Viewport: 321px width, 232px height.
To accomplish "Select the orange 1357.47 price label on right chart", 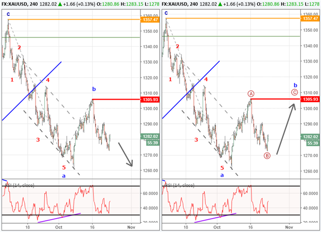I will [310, 18].
